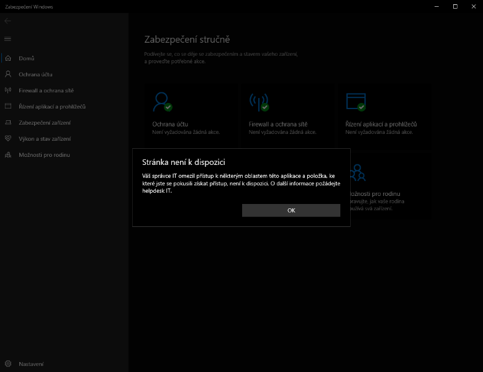
Task: Click the Možnosti pro rodinu family icon in sidebar
Action: click(x=8, y=155)
